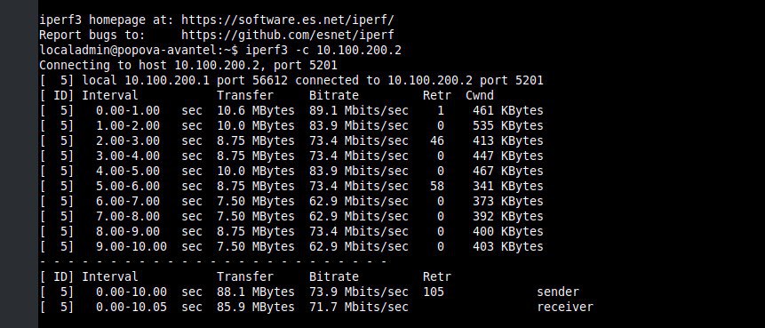Click the summary total 88.1 MBytes

[256, 292]
